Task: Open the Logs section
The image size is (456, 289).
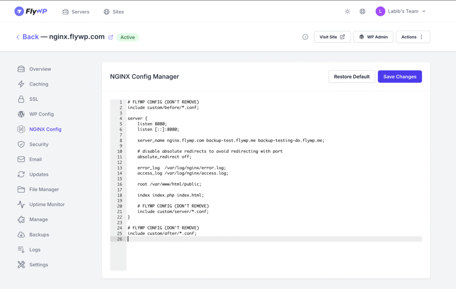Action: (35, 250)
